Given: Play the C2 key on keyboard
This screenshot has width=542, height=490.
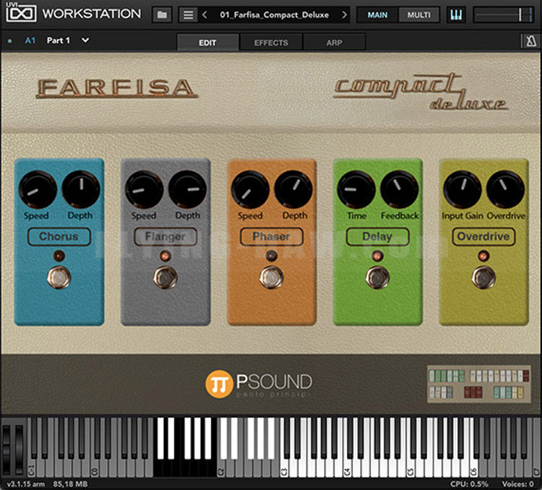Looking at the screenshot, I should click(x=221, y=468).
